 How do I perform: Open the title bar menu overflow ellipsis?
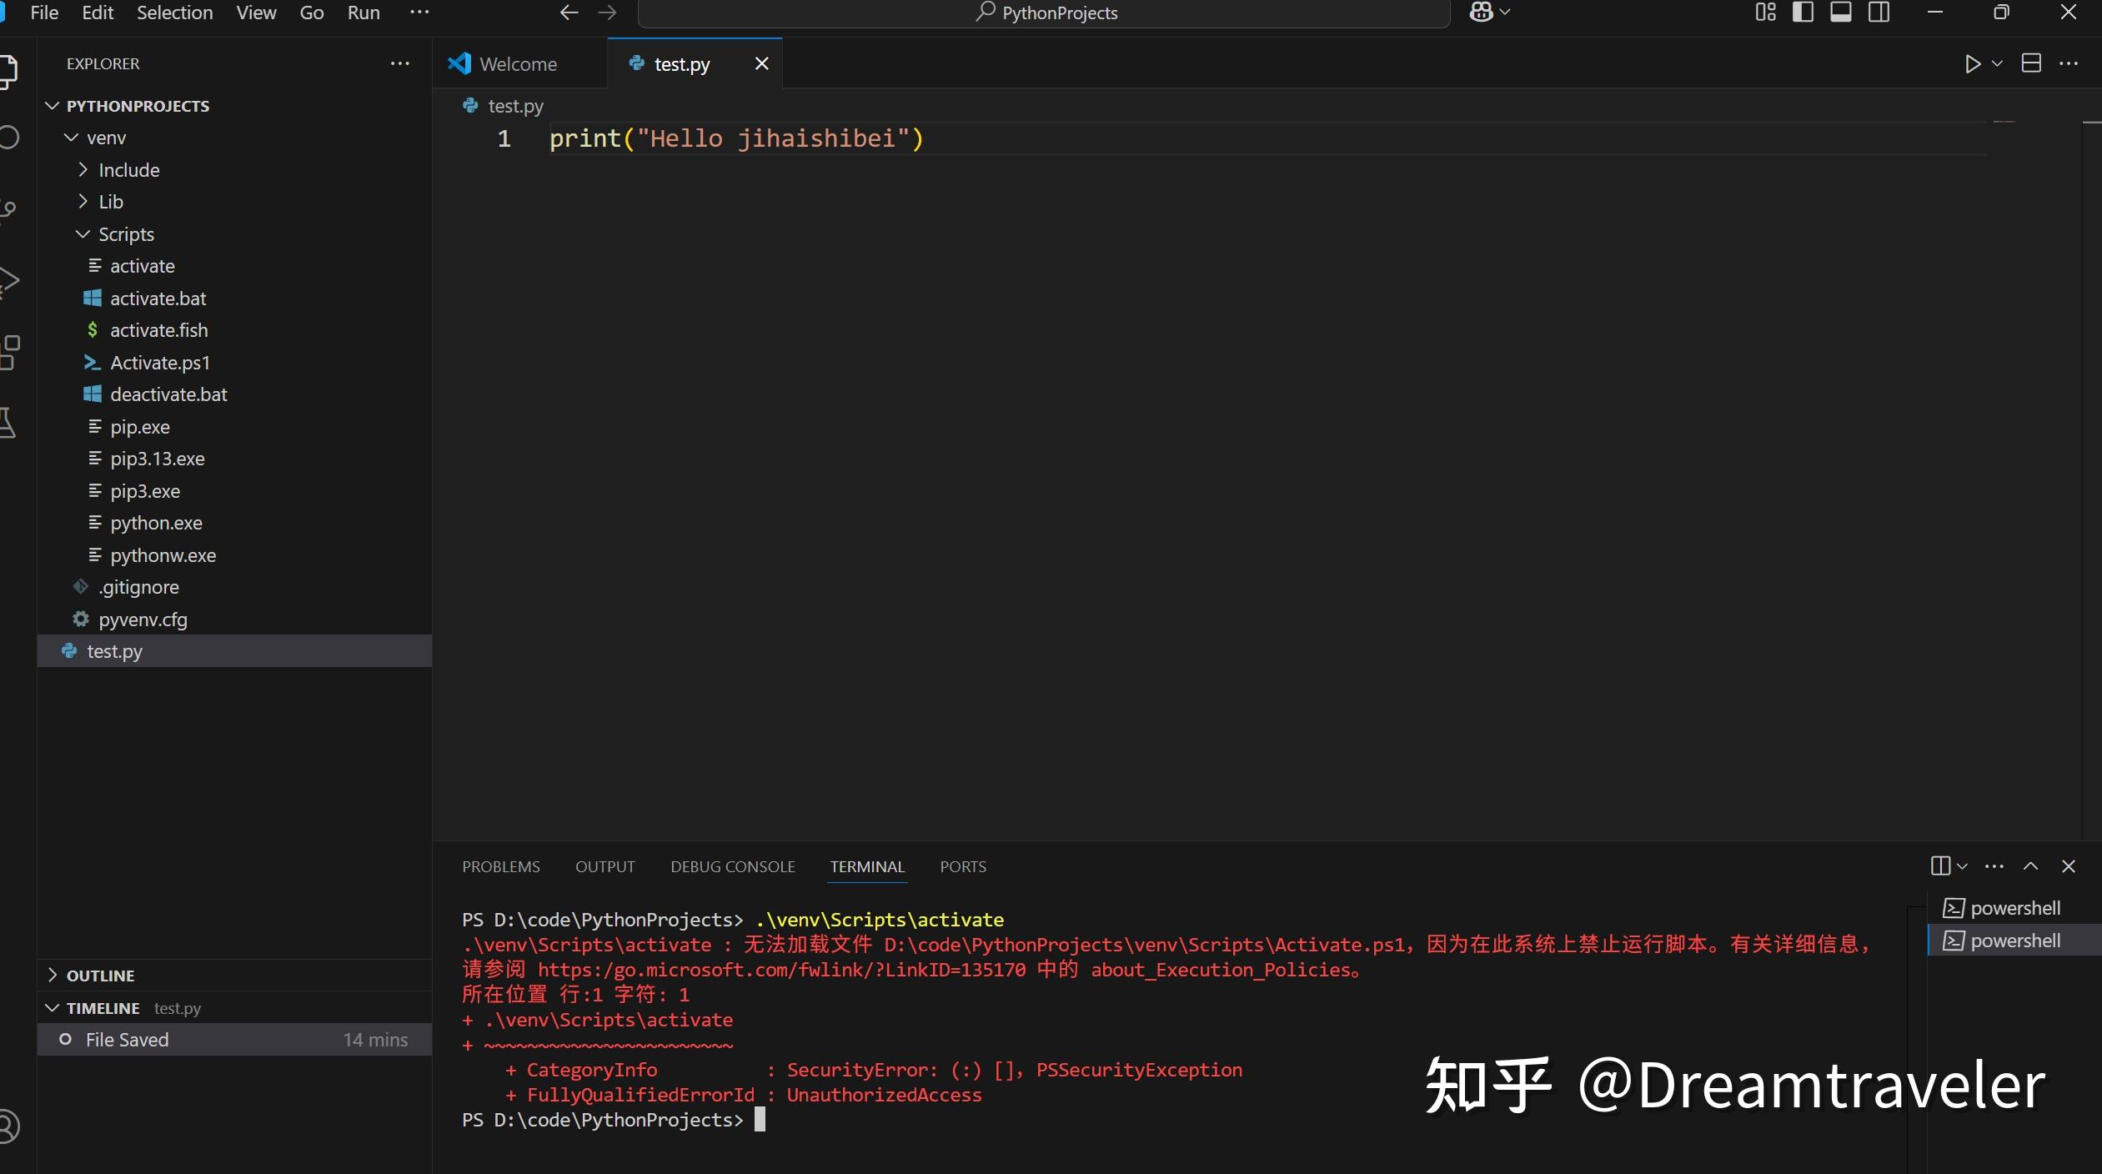coord(419,12)
